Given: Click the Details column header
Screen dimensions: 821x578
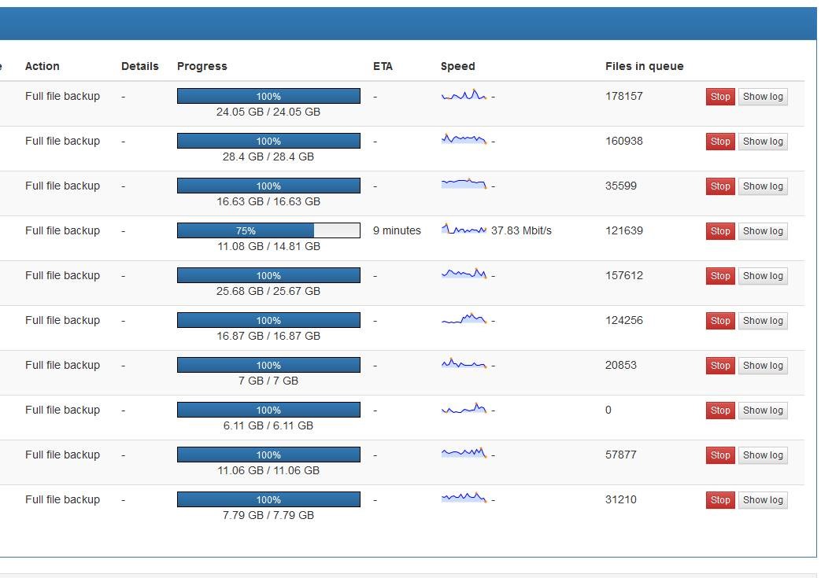Looking at the screenshot, I should tap(140, 66).
